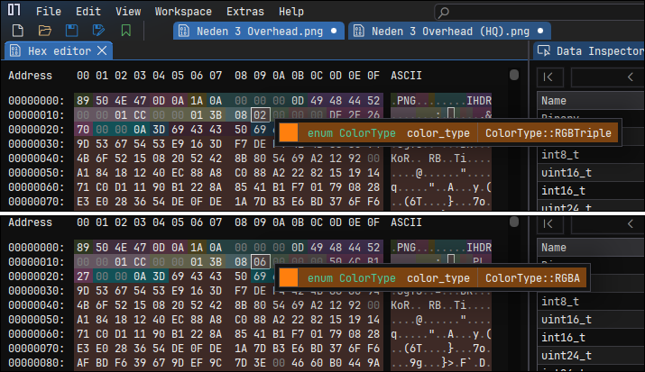645x372 pixels.
Task: Switch to Neden 3 Overhead.png tab
Action: 259,32
